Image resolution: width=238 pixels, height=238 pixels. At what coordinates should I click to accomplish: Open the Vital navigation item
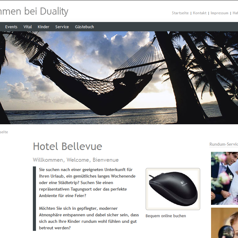coord(28,27)
